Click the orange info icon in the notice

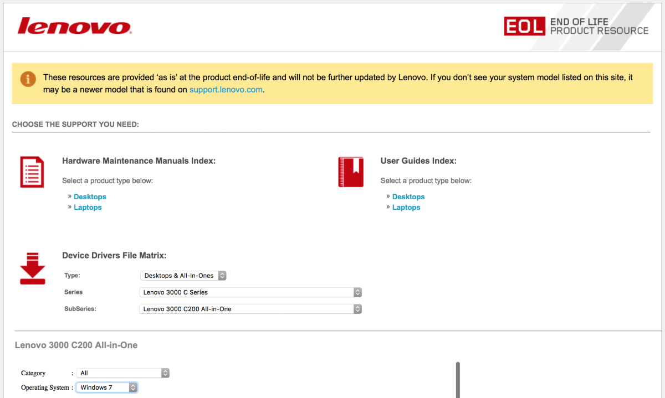(28, 79)
